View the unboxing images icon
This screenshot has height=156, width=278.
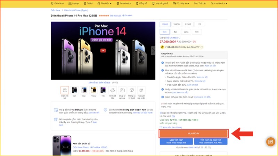point(113,90)
